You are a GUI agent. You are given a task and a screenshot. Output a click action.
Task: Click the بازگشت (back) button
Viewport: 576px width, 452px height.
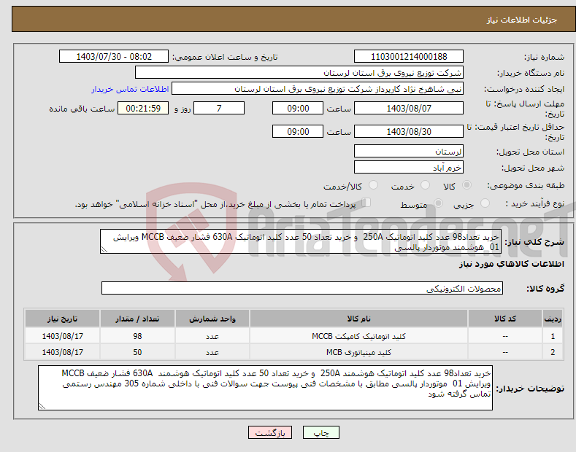[x=270, y=432]
